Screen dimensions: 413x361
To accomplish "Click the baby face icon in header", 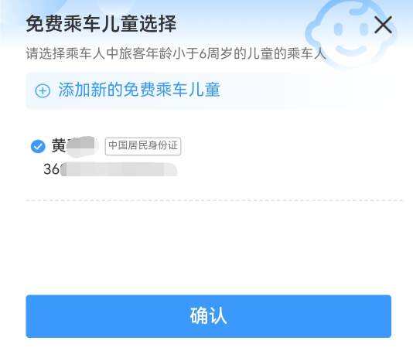I will point(352,33).
